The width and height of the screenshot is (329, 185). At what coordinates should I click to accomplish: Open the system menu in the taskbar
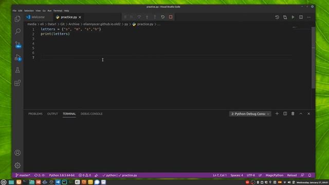point(4,182)
